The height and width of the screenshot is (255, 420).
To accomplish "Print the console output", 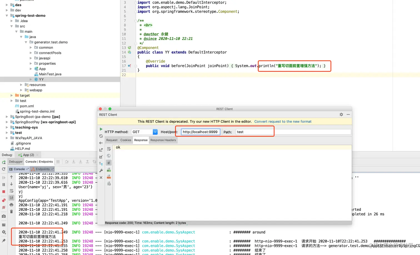I will [x=11, y=205].
